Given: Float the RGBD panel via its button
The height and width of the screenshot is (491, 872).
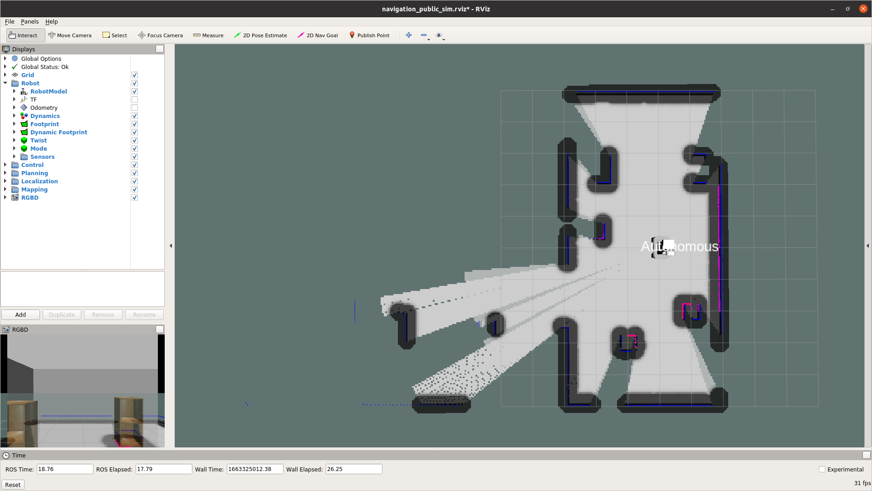Looking at the screenshot, I should [x=160, y=329].
